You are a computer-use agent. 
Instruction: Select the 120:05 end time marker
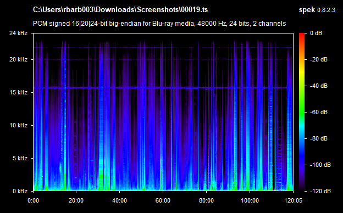(293, 200)
